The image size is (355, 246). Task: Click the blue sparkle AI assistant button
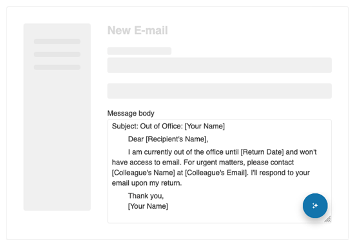315,206
